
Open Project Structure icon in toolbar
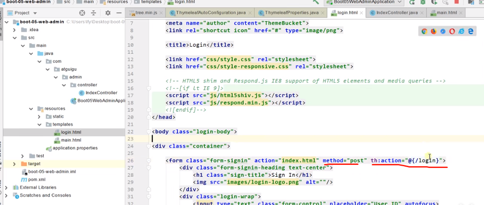click(x=471, y=2)
